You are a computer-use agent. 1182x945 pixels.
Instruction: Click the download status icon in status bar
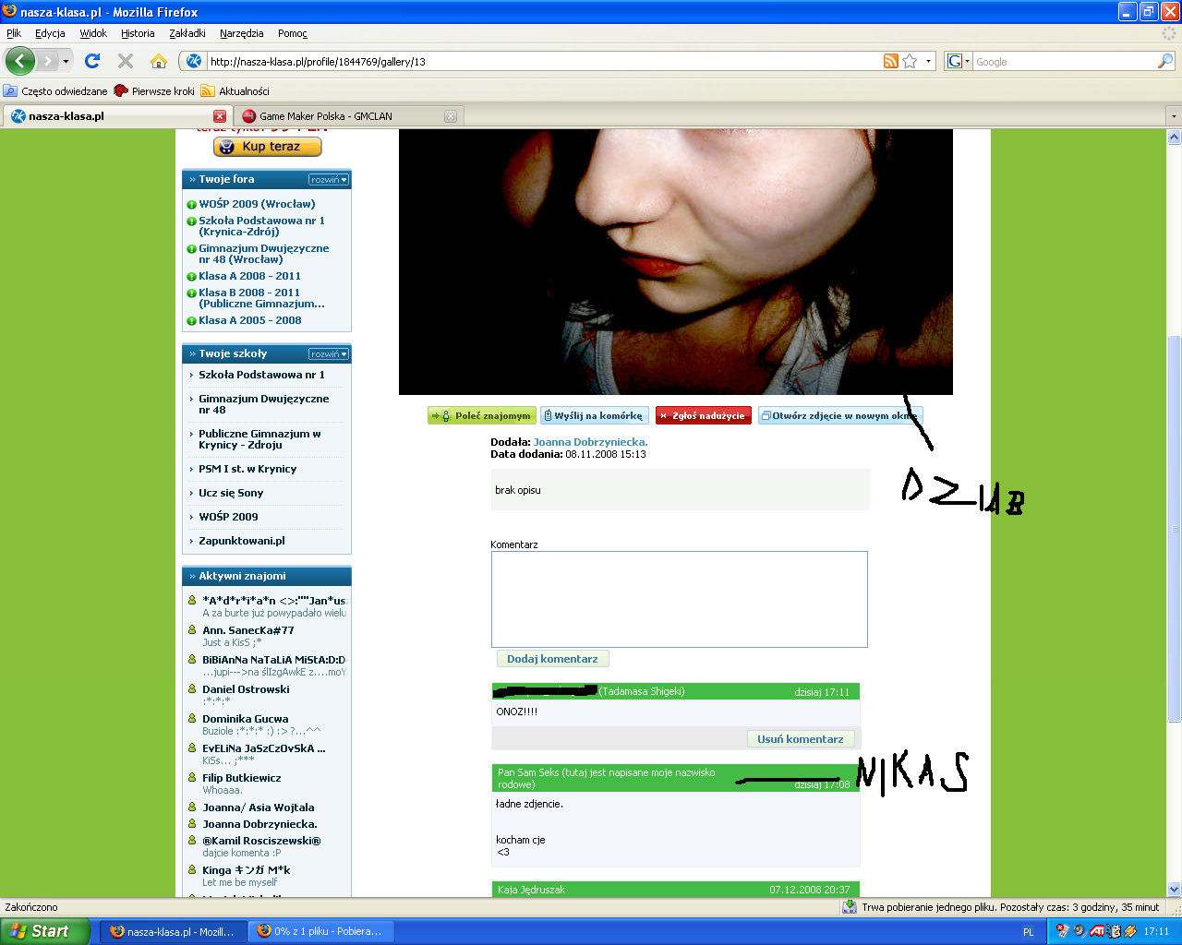pos(850,907)
